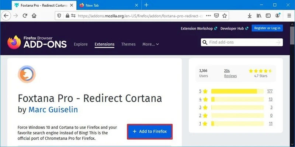The width and height of the screenshot is (295, 147).
Task: Click the Add to Firefox button
Action: coord(150,131)
